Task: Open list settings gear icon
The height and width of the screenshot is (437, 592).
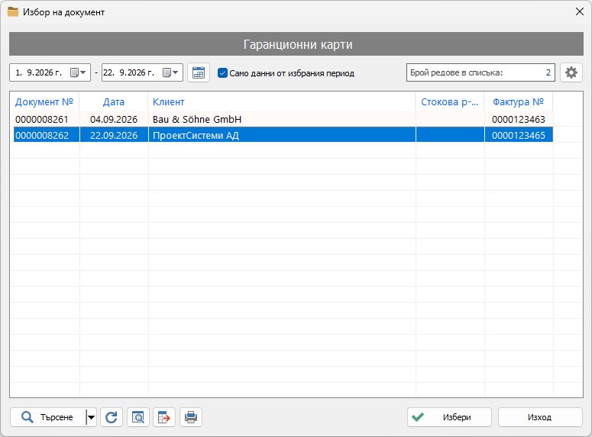Action: point(571,72)
